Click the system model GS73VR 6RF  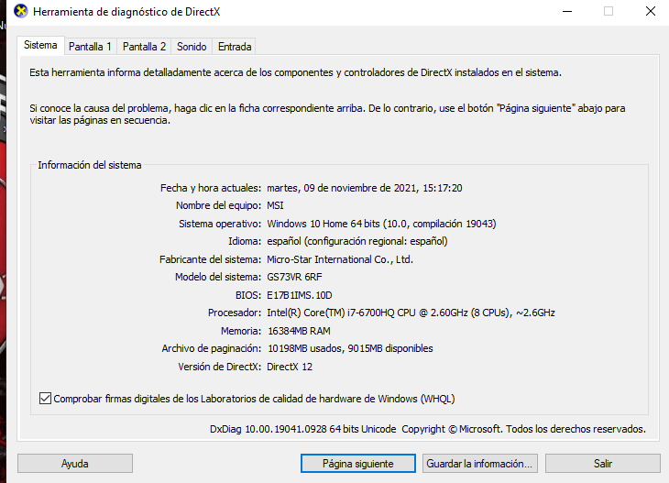[x=294, y=277]
